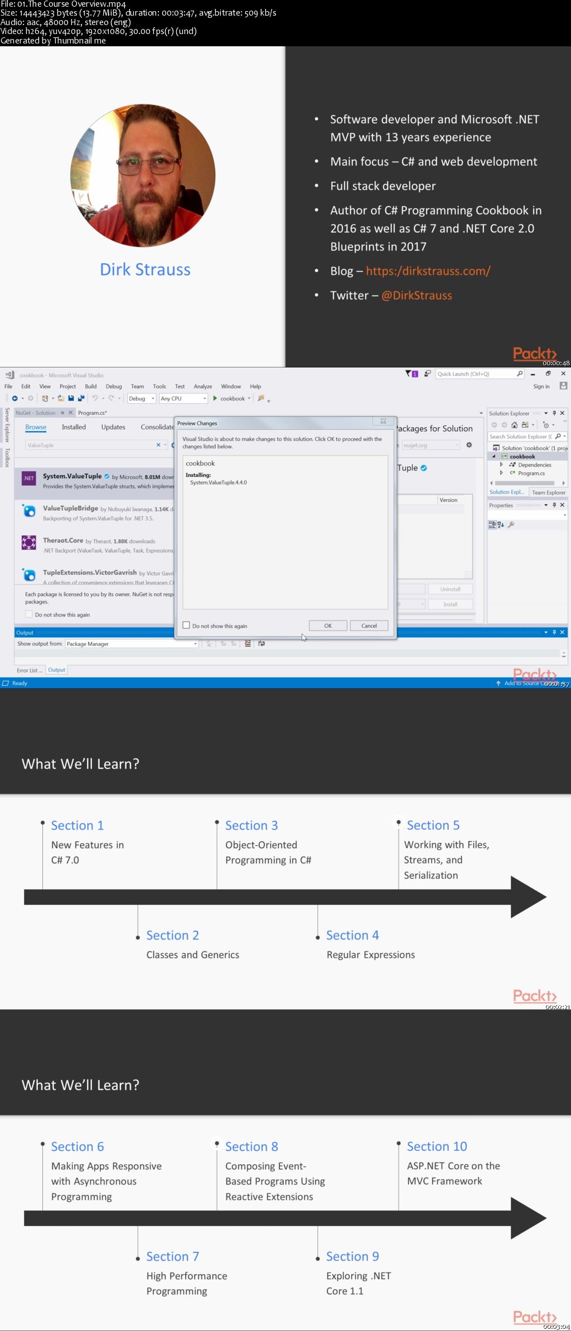Screen dimensions: 571x1331
Task: Click the Save All toolbar icon
Action: (x=81, y=398)
